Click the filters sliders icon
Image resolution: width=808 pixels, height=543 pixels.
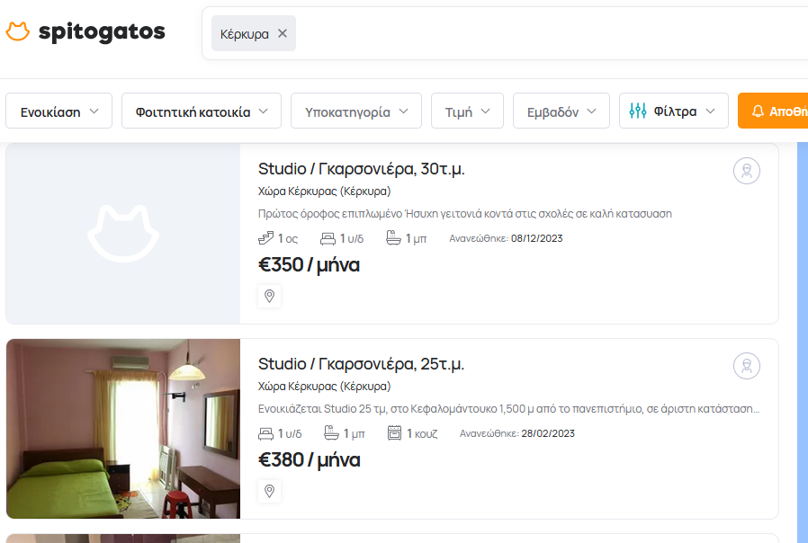tap(638, 111)
